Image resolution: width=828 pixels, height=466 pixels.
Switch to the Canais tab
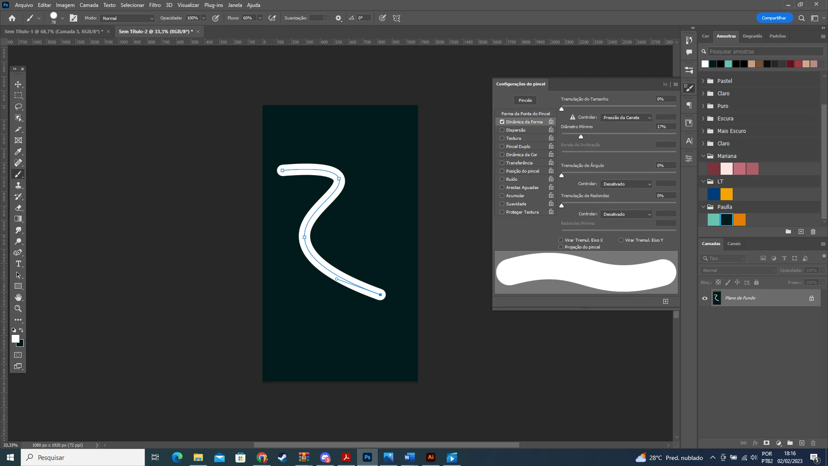pyautogui.click(x=734, y=244)
